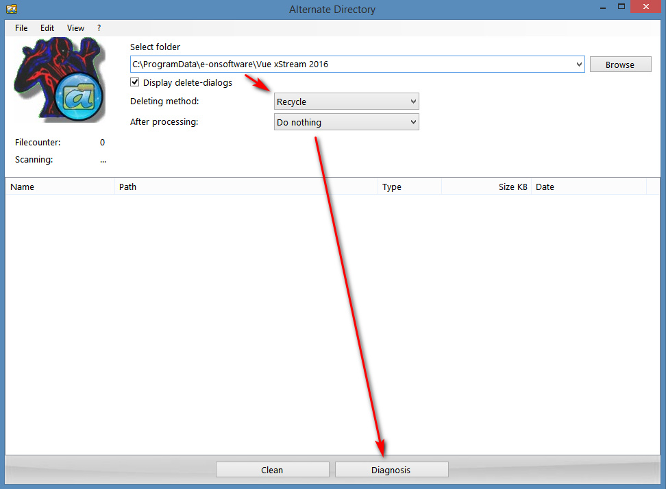This screenshot has height=489, width=666.
Task: Open the File menu
Action: 21,28
